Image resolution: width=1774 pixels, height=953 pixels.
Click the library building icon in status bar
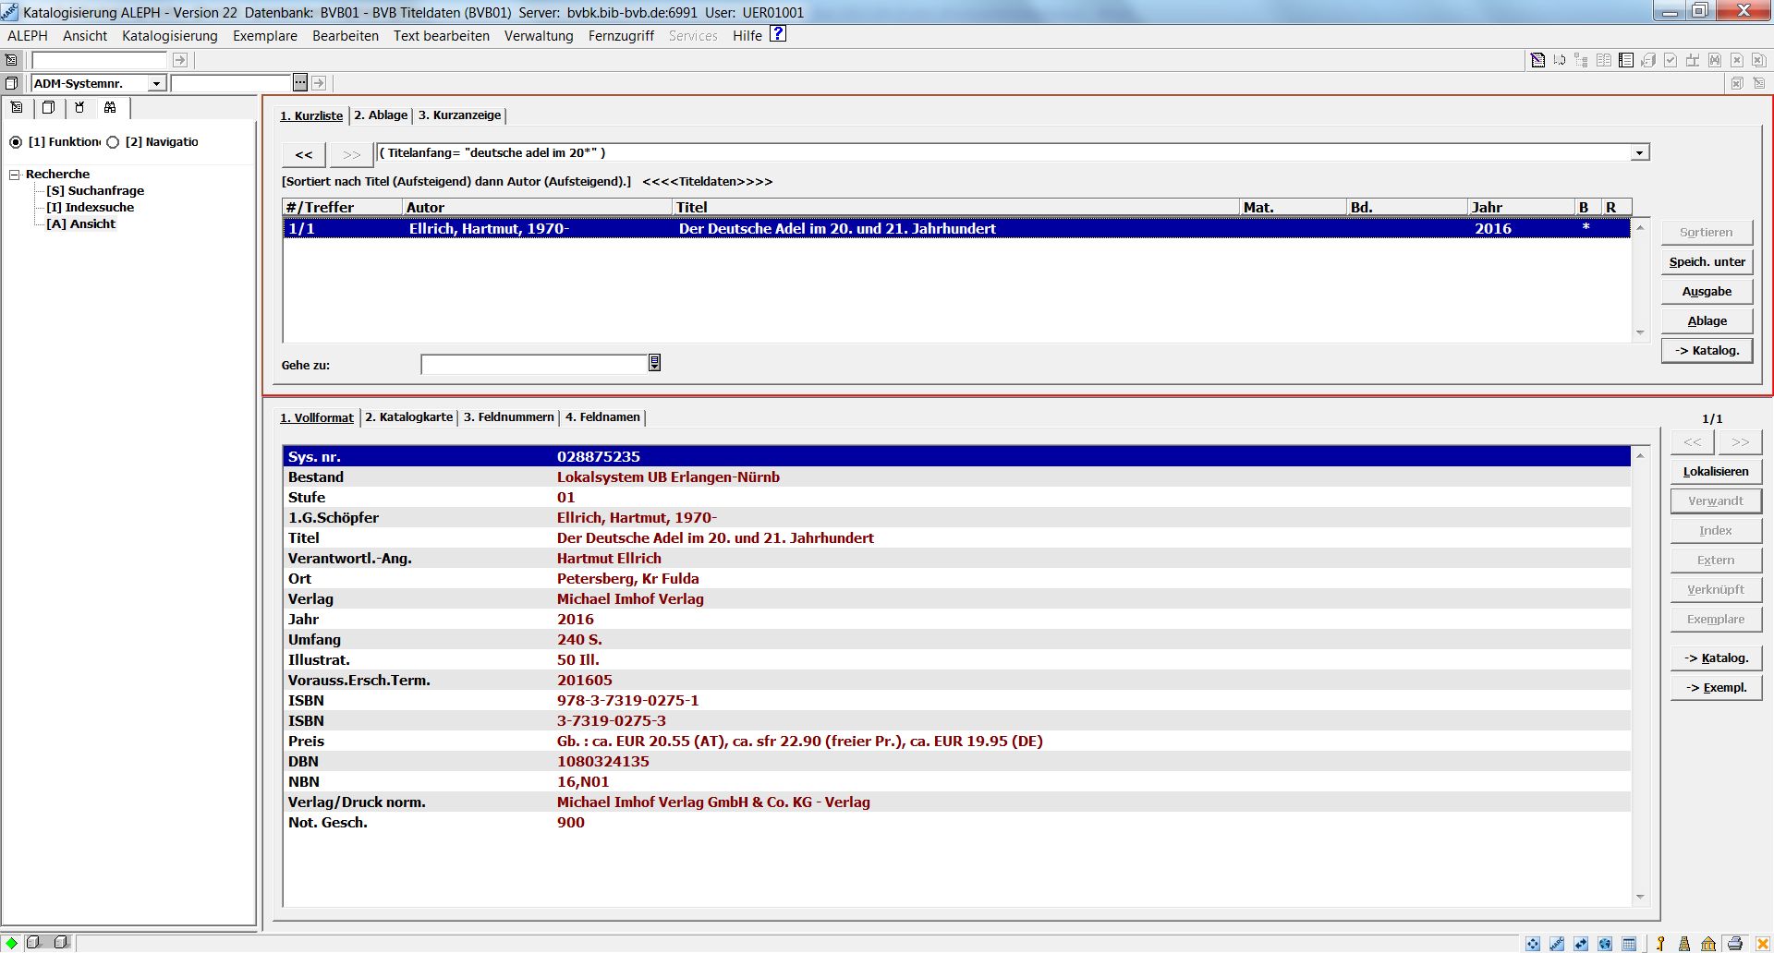click(1708, 943)
